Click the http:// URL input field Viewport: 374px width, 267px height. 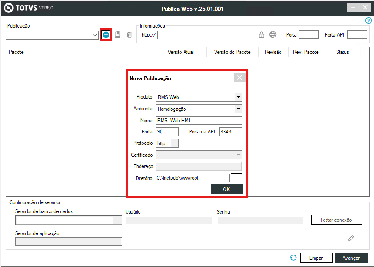click(206, 35)
